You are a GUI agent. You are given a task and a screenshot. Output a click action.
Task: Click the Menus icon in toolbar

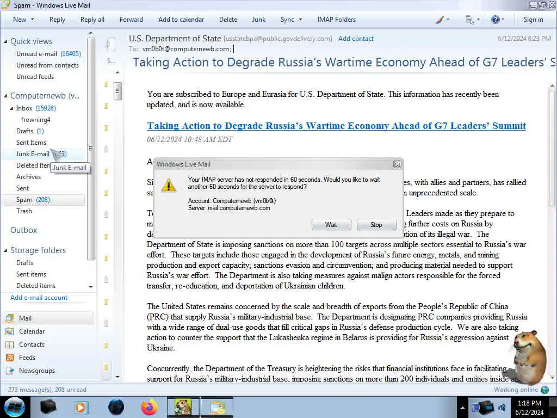pyautogui.click(x=469, y=20)
